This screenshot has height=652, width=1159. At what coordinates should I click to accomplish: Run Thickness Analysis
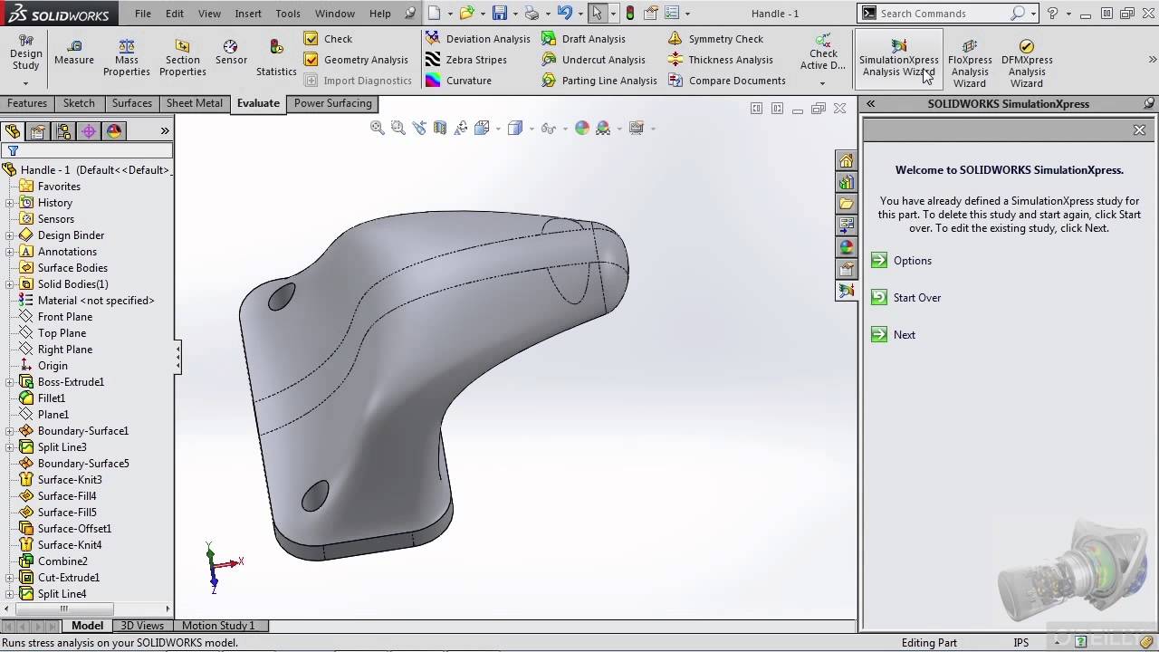coord(720,60)
